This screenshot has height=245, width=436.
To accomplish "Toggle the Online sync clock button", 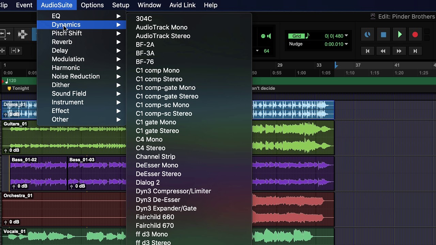I will [x=367, y=35].
